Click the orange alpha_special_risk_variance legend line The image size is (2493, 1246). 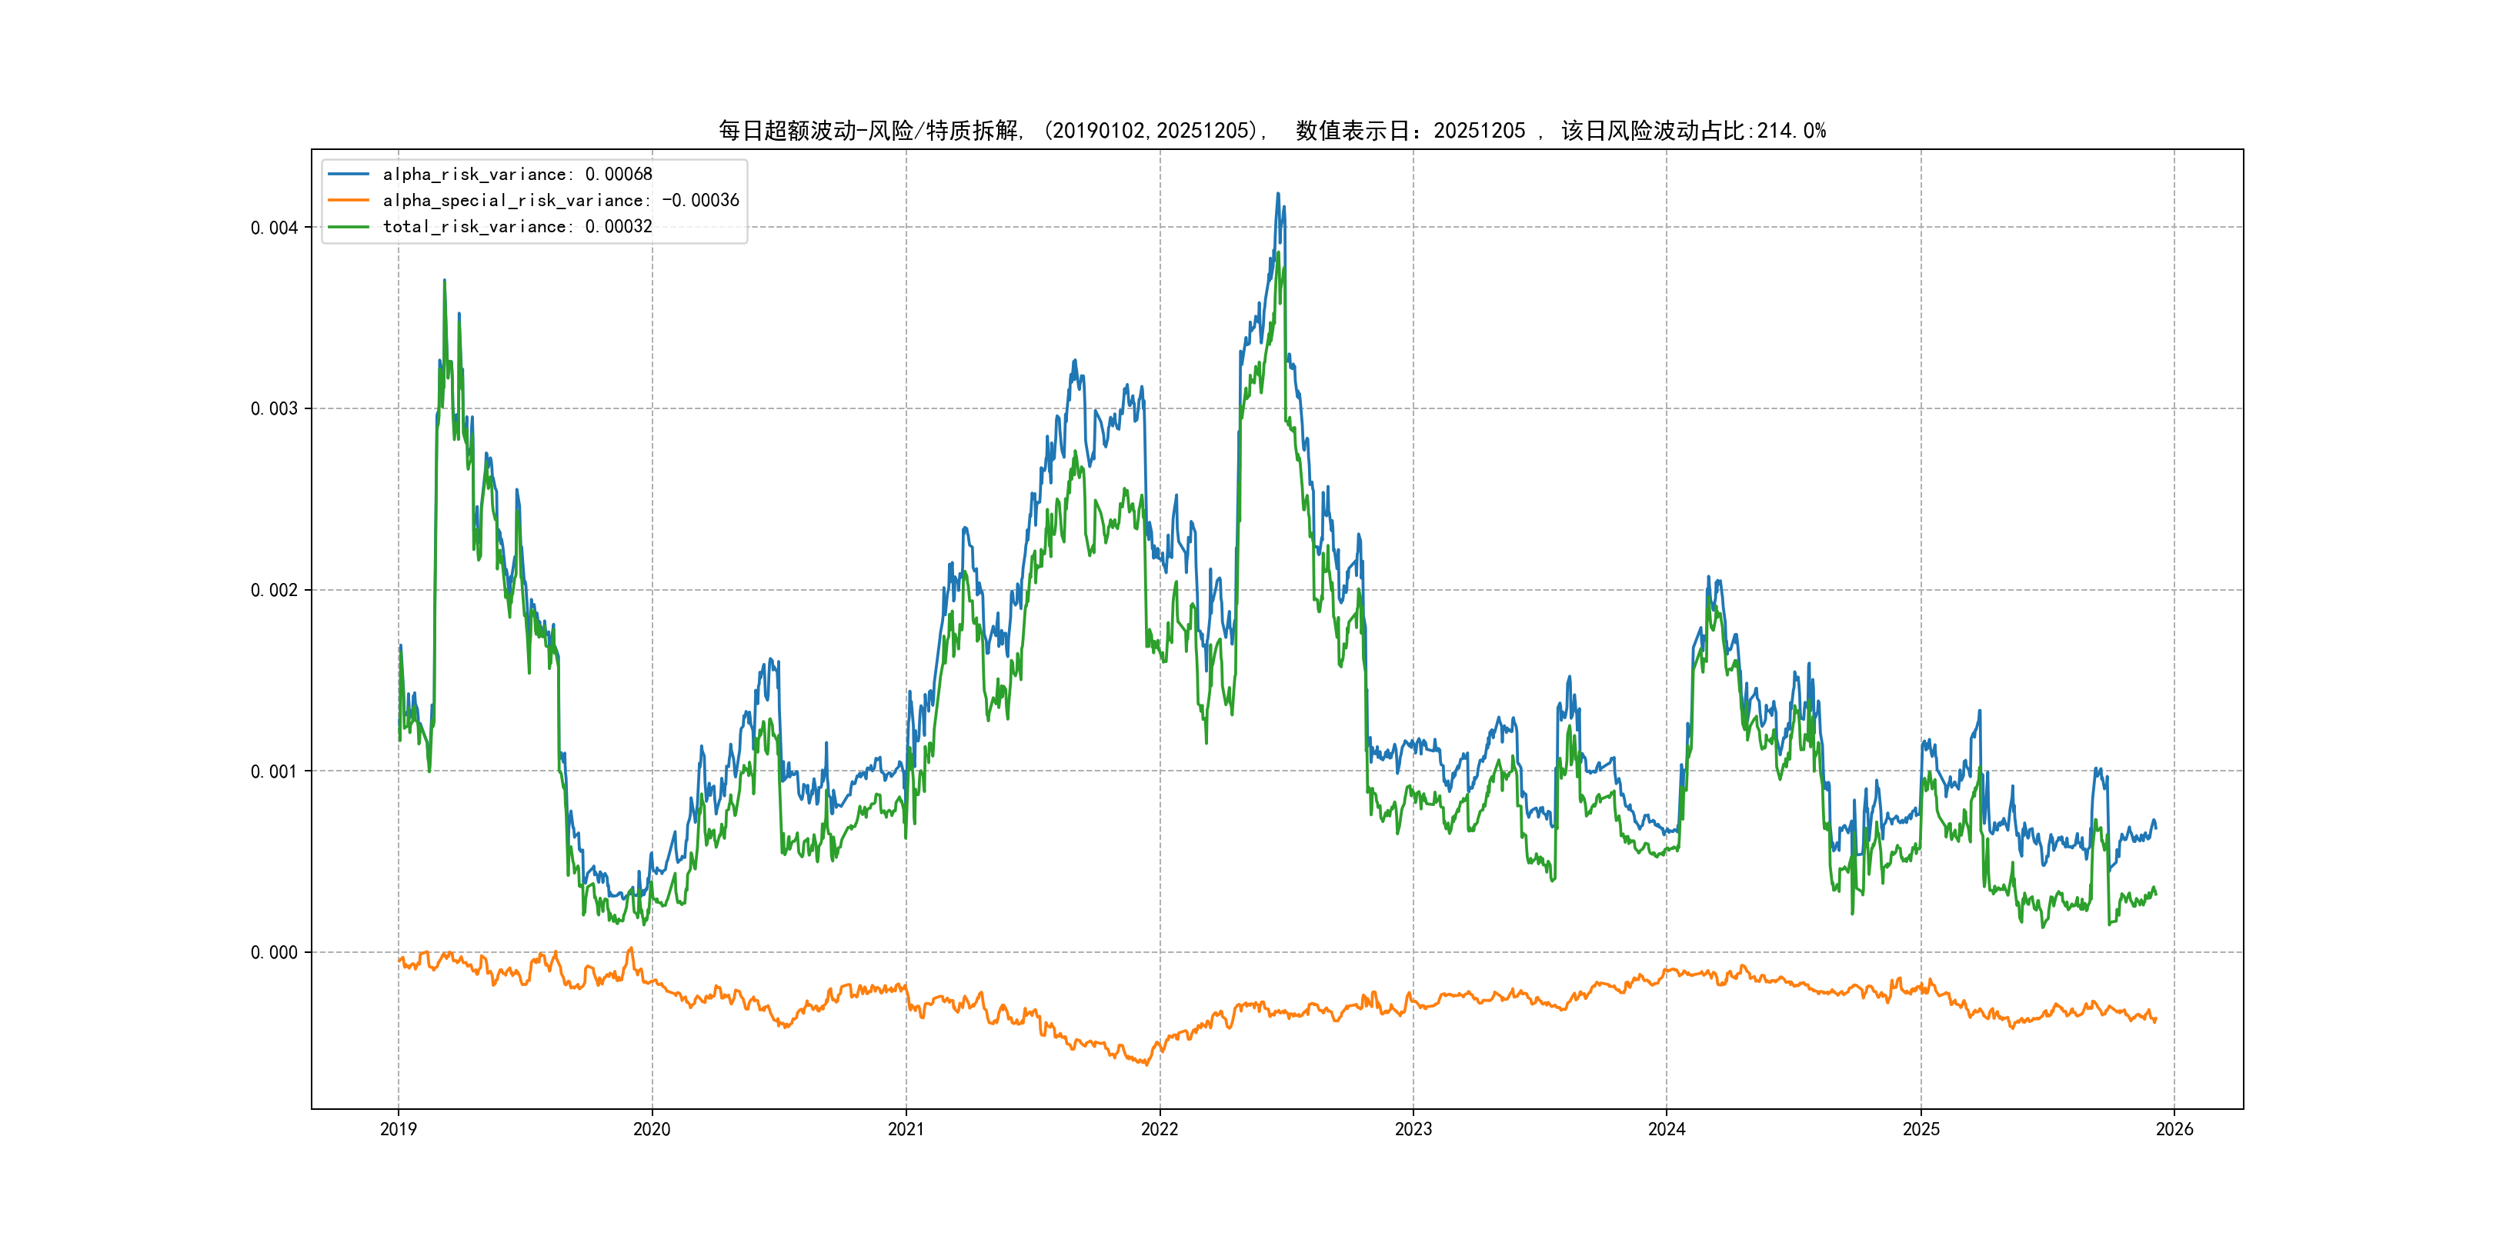pos(349,200)
